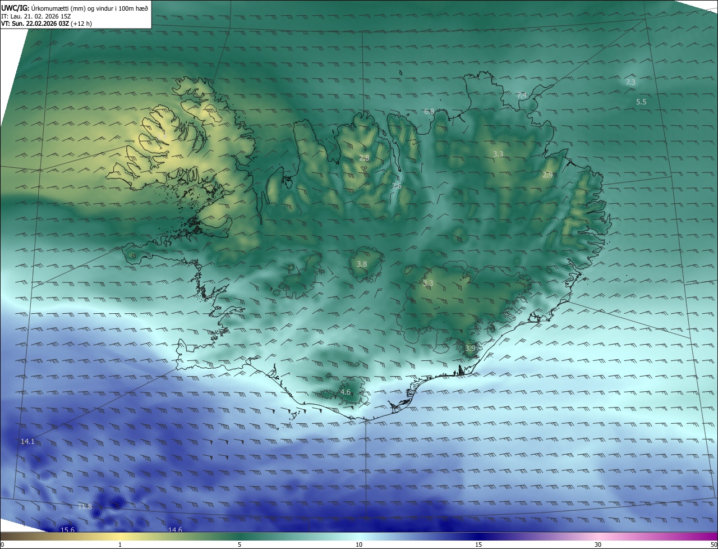Screen dimensions: 718x549
Task: Click the 1 tick on the color scale
Action: 120,545
